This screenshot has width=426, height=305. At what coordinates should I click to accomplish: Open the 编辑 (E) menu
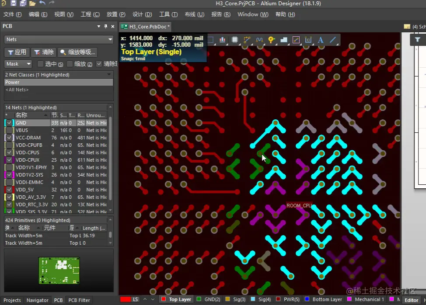tap(38, 14)
